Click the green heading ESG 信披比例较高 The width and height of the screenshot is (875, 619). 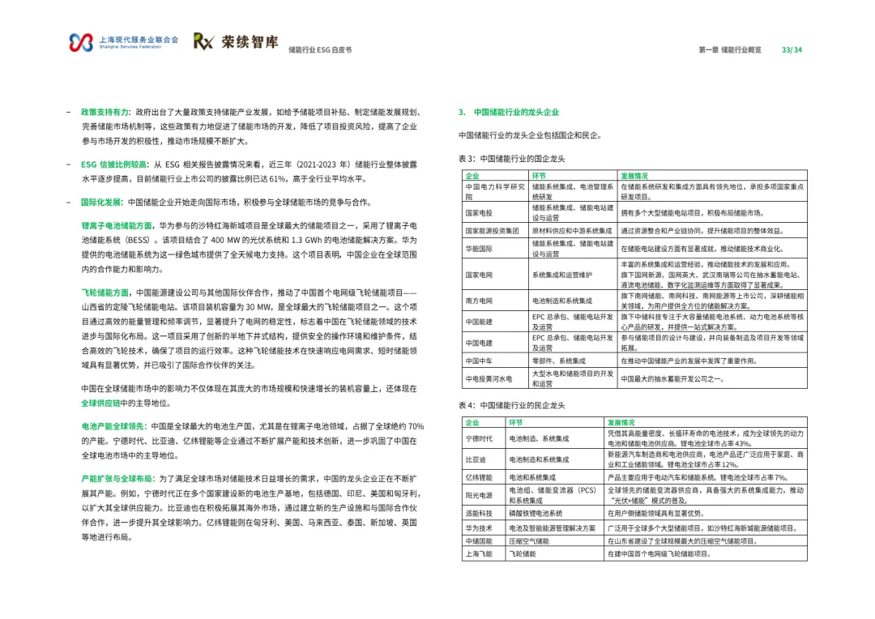point(114,164)
